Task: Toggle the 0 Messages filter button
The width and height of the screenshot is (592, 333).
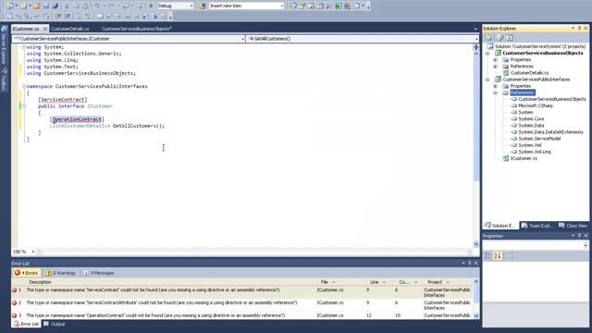Action: tap(99, 273)
